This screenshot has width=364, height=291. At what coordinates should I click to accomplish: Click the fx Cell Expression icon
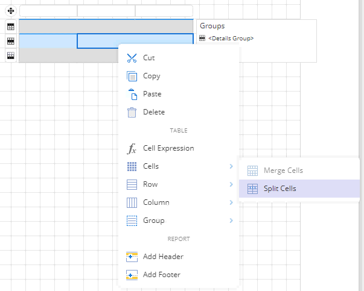[132, 148]
